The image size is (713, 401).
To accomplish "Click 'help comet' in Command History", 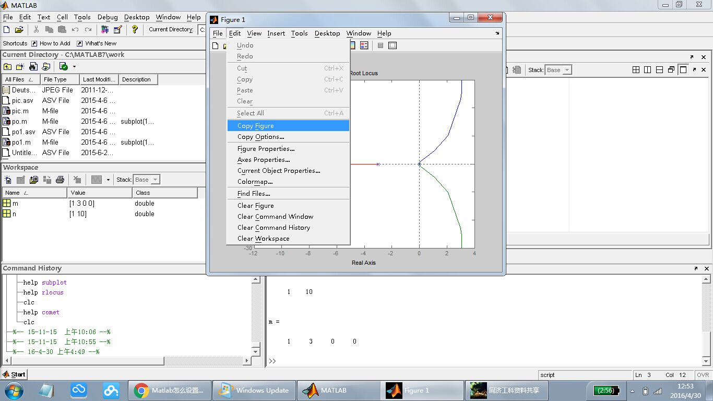I will tap(41, 312).
